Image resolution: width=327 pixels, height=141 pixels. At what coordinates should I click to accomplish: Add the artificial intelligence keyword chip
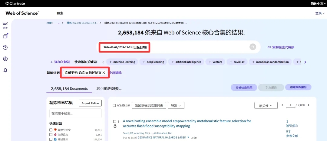click(x=186, y=62)
